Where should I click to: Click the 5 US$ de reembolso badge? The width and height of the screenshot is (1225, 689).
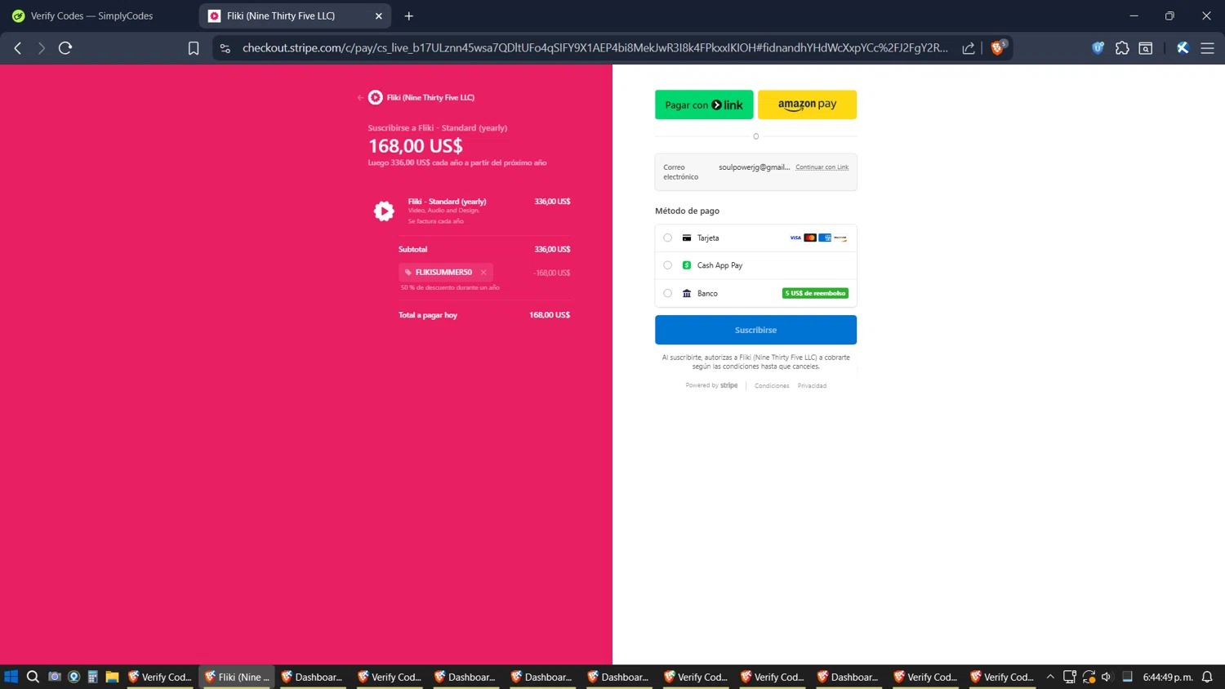point(815,293)
